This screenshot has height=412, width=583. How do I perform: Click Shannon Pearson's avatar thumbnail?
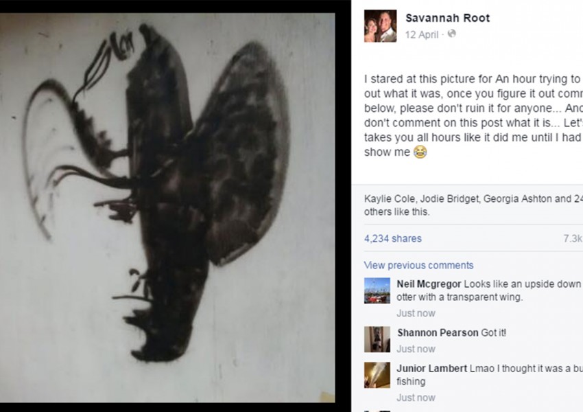tap(377, 339)
